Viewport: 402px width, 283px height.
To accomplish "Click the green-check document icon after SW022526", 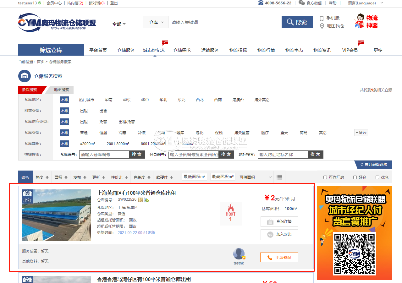I will coord(146,200).
